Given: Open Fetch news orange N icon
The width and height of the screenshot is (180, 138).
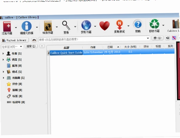Looking at the screenshot, I should 120,25.
